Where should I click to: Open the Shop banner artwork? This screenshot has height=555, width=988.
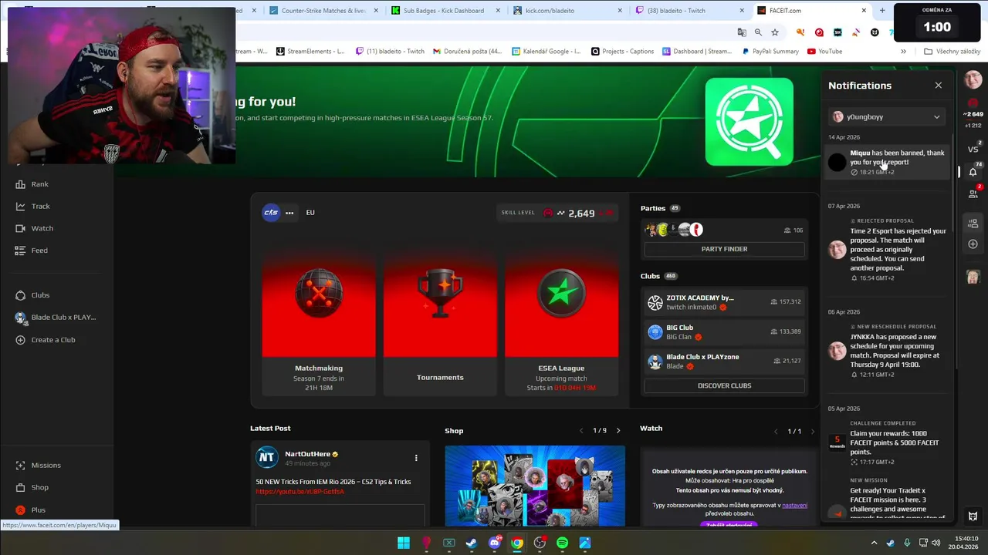point(535,486)
